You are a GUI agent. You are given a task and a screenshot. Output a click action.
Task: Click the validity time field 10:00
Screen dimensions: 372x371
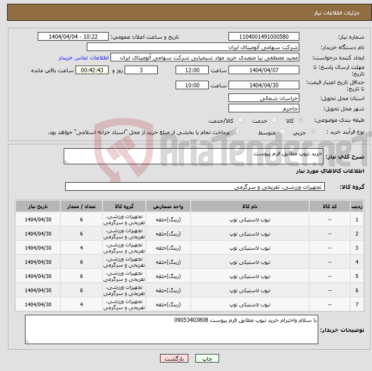192,85
